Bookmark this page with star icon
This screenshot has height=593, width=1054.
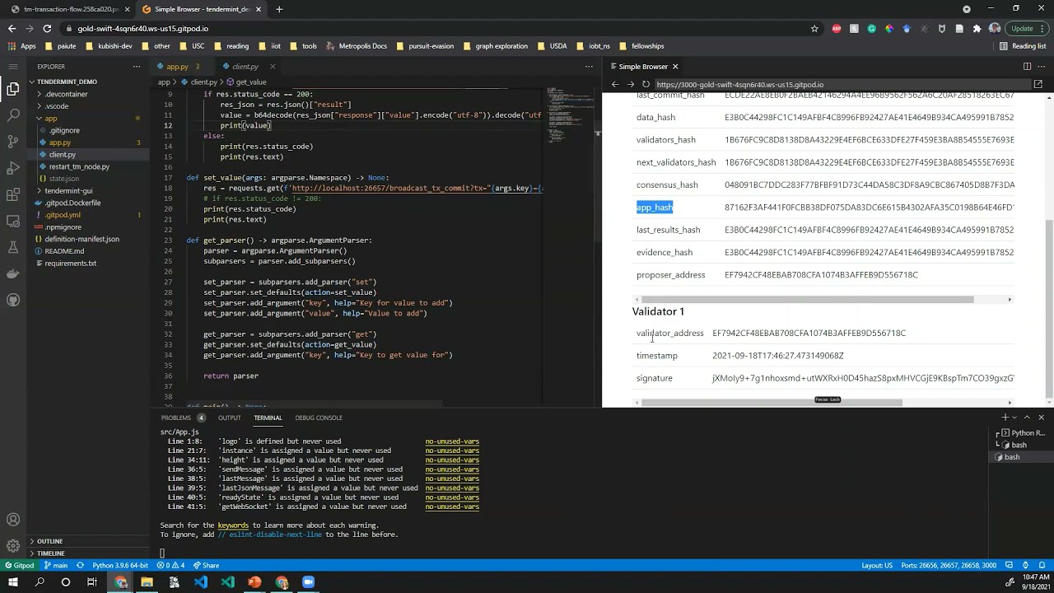[x=814, y=28]
